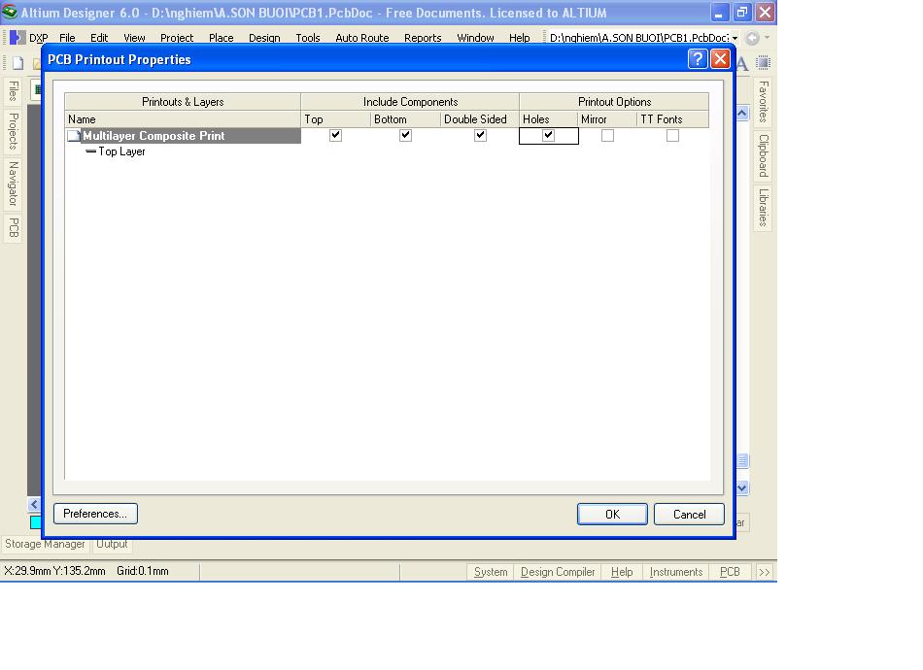Open the Place menu
The height and width of the screenshot is (670, 923).
click(222, 38)
